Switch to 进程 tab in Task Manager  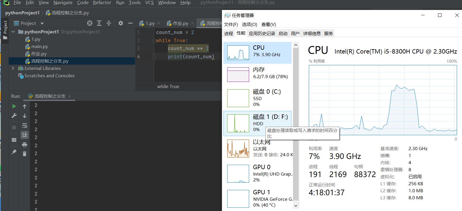coord(229,33)
